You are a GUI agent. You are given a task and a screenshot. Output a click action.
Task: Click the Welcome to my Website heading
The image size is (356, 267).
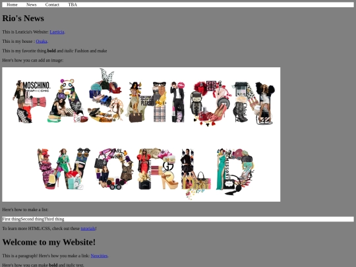coord(49,242)
